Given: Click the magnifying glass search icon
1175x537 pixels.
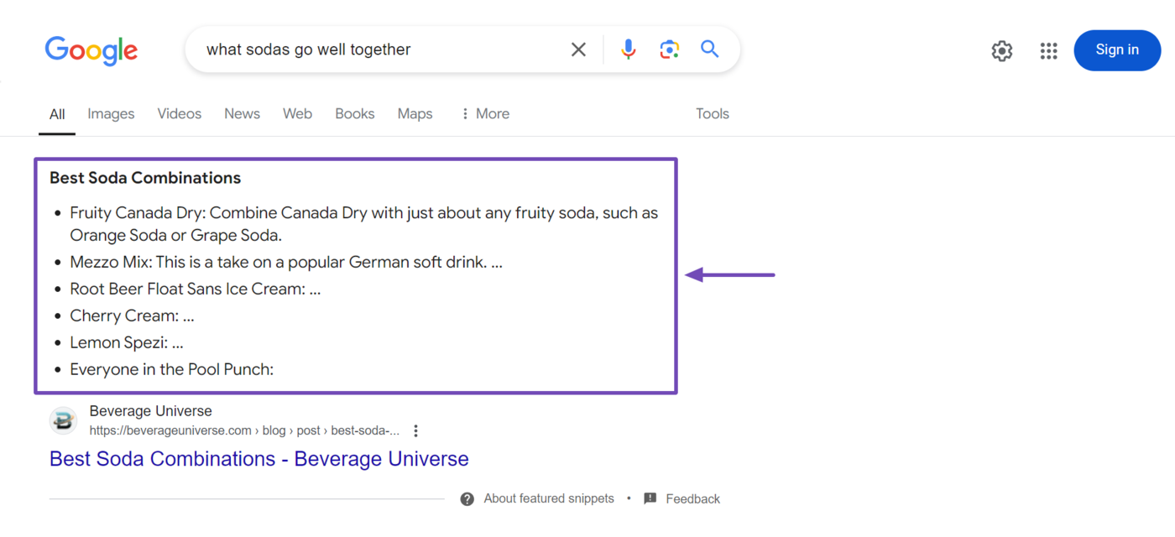Looking at the screenshot, I should tap(710, 49).
